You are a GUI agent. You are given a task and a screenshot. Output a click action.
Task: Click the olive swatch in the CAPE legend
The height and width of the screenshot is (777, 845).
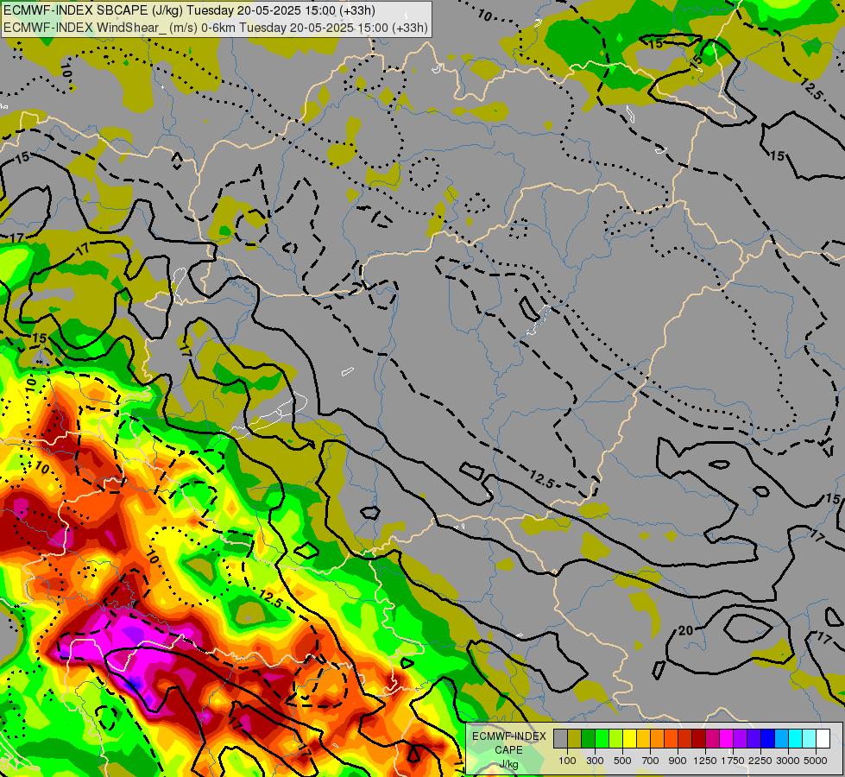pyautogui.click(x=575, y=738)
